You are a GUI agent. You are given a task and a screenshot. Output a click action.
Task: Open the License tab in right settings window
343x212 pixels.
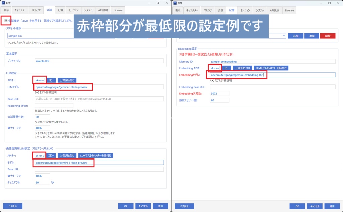tap(289, 10)
